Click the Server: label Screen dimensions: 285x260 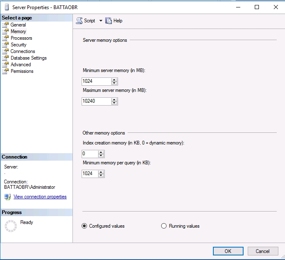click(11, 167)
